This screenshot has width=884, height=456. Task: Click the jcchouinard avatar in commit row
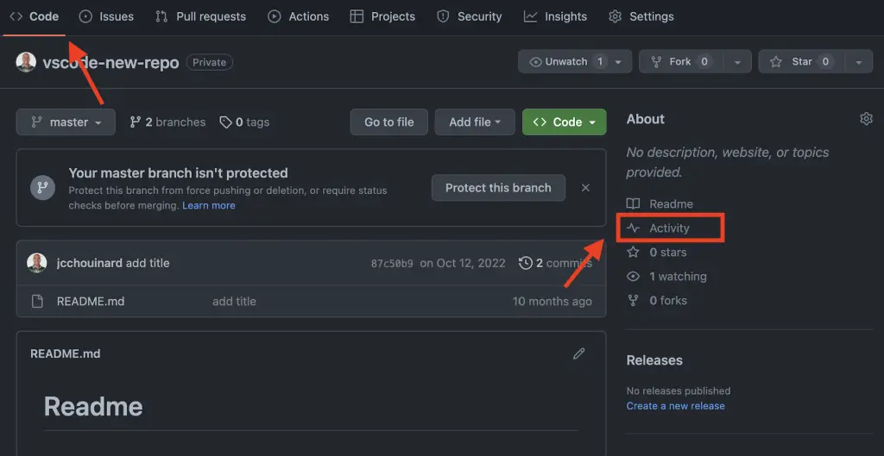(36, 263)
